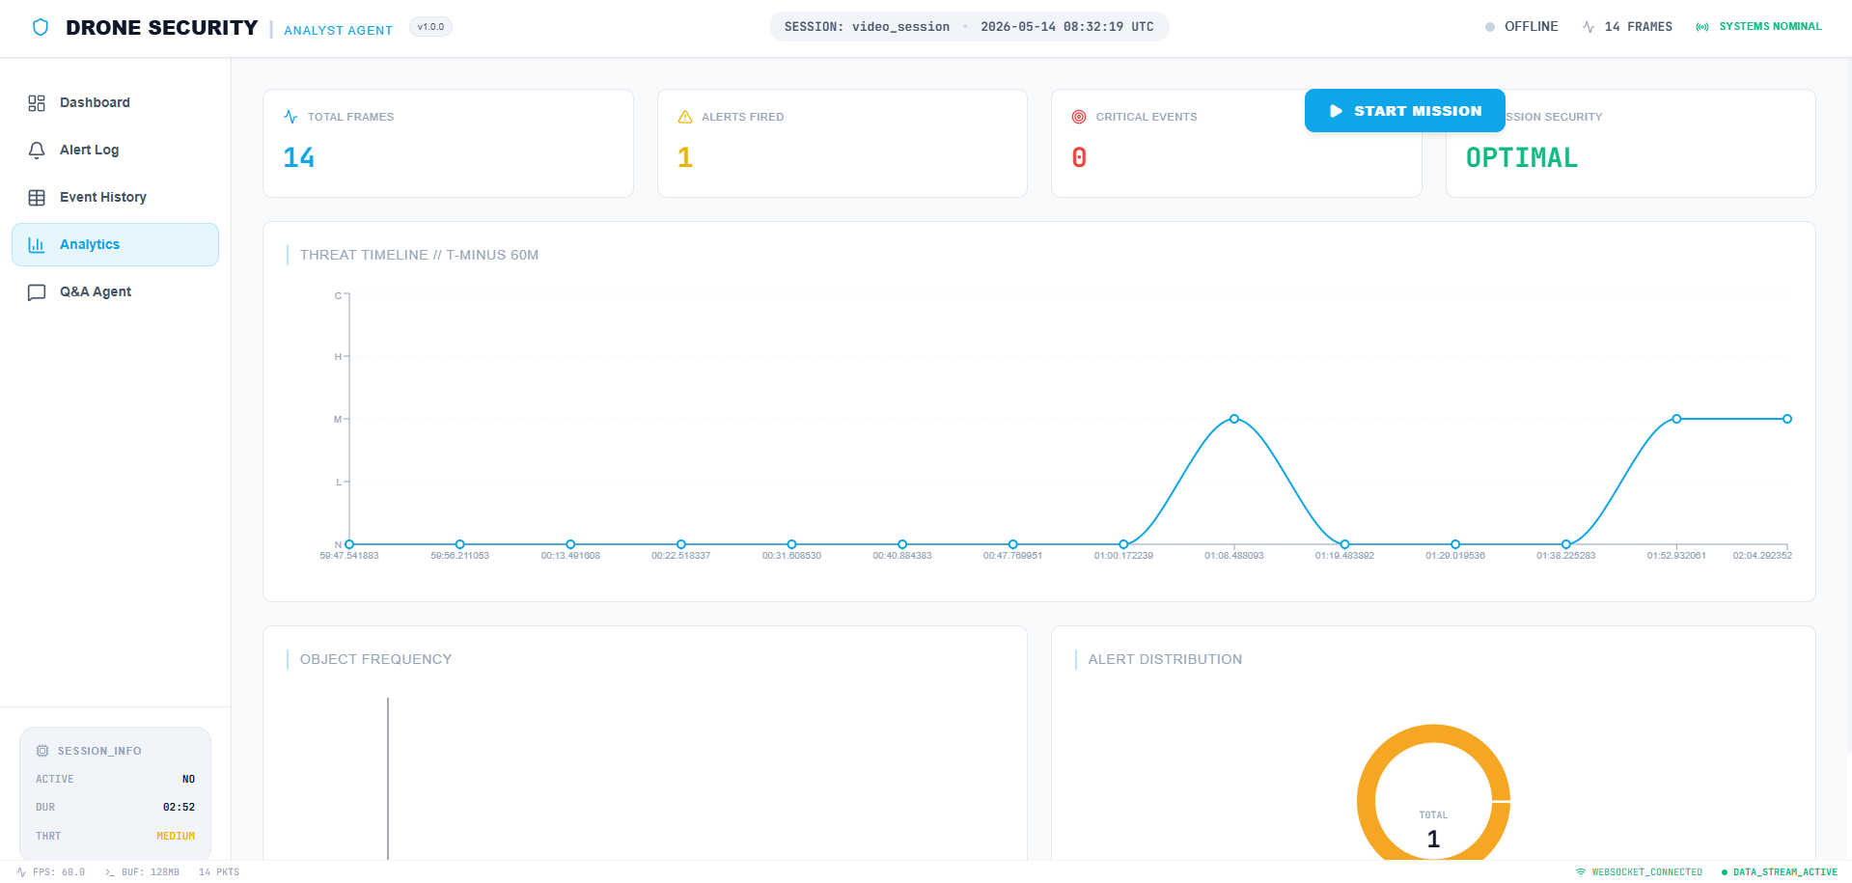Click the "H" label on the threat axis
The width and height of the screenshot is (1852, 883).
point(338,357)
